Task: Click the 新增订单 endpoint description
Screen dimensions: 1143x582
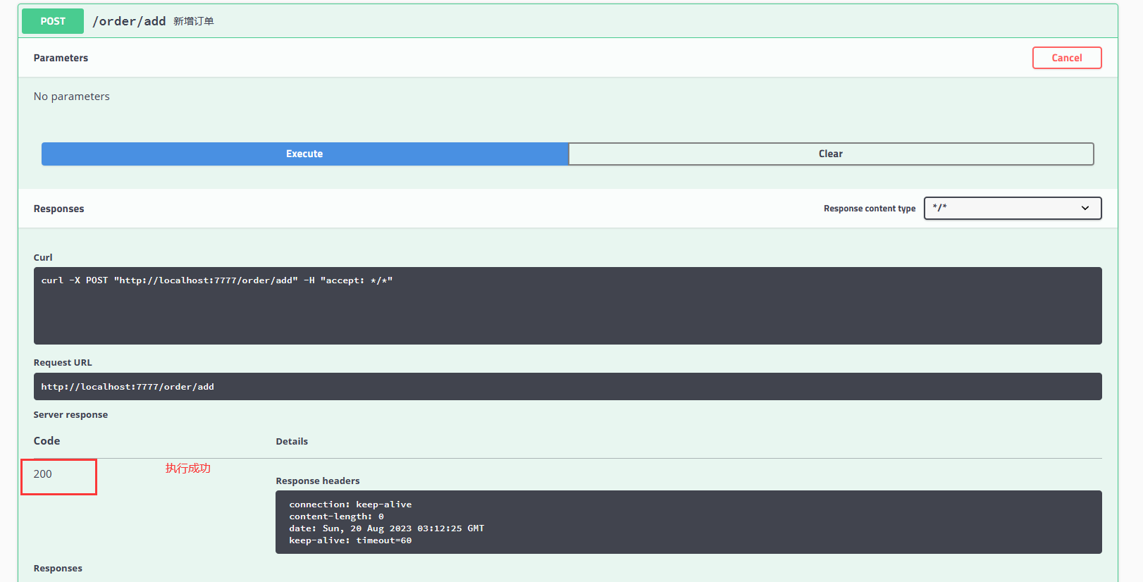Action: click(x=194, y=21)
